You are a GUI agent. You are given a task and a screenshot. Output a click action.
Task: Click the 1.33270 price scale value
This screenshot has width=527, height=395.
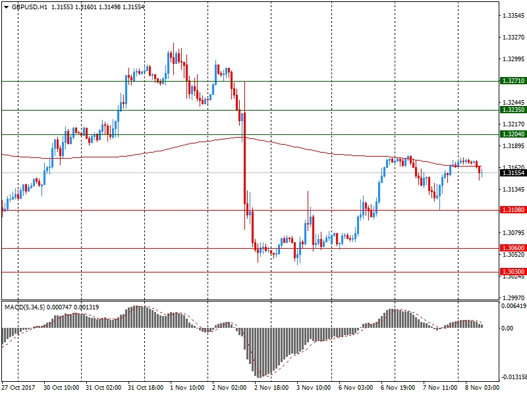(513, 38)
